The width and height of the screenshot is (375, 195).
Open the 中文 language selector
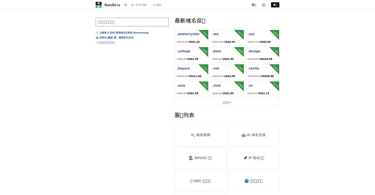pos(139,5)
